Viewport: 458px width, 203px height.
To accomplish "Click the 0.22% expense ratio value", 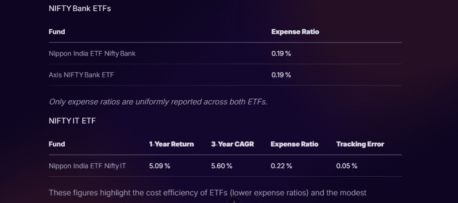I will 281,166.
